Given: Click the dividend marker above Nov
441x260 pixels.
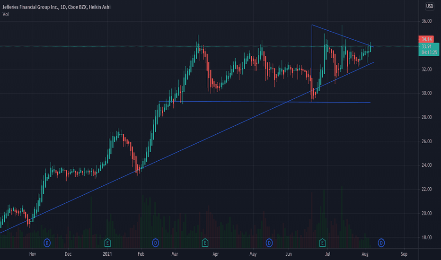Looking at the screenshot, I should coord(47,243).
